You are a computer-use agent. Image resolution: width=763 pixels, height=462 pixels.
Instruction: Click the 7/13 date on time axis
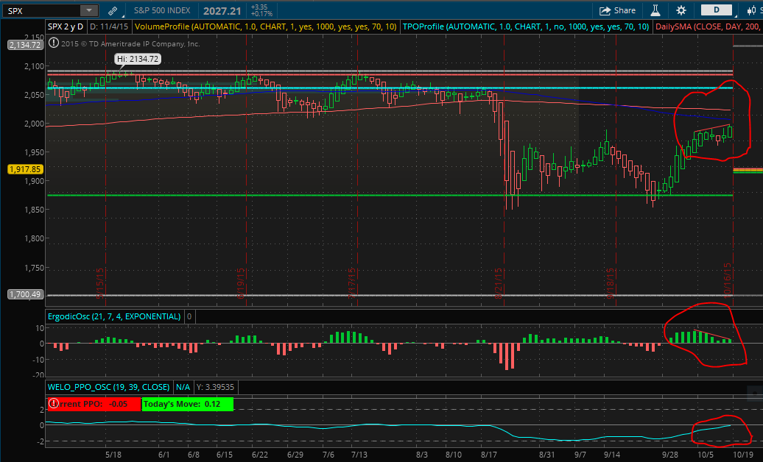[x=359, y=455]
